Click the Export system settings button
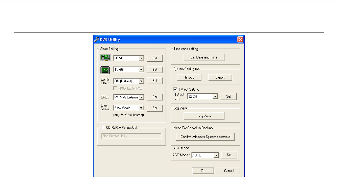The height and width of the screenshot is (177, 338). pyautogui.click(x=220, y=78)
